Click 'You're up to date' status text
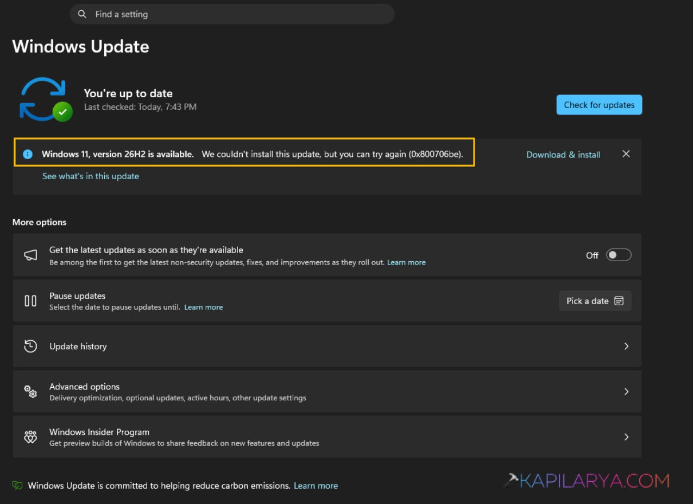The width and height of the screenshot is (693, 504). 128,93
